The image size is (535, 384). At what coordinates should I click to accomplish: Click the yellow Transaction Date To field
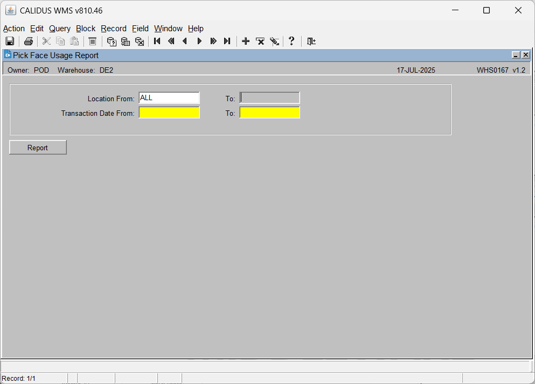point(269,113)
